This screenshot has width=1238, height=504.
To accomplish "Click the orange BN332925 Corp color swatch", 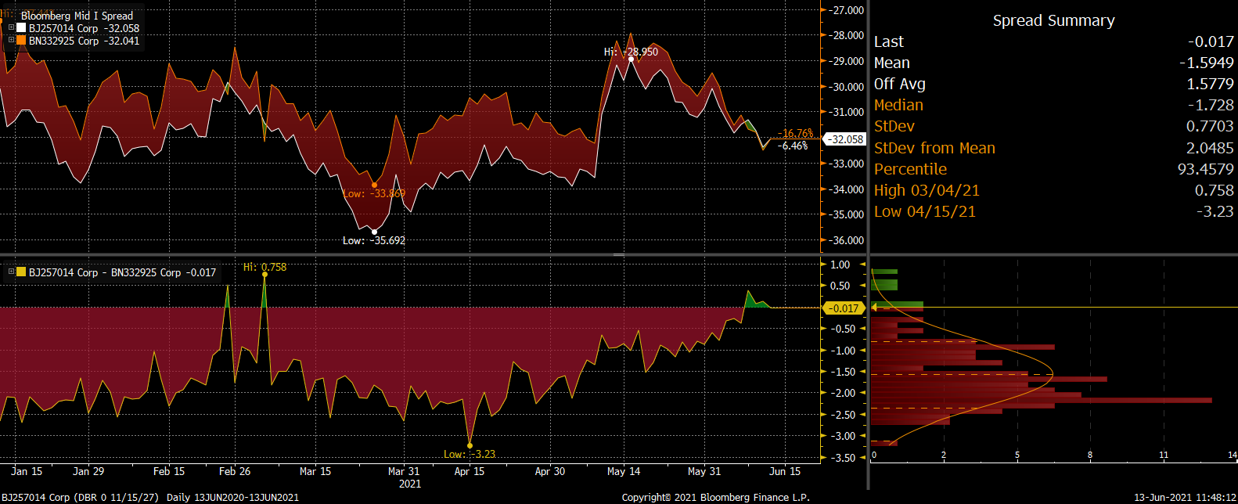I will click(x=21, y=40).
